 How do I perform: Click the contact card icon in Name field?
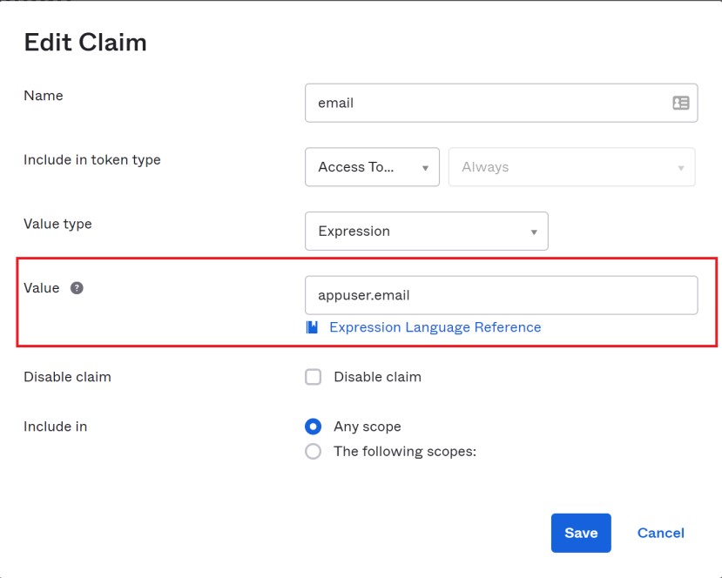pos(680,103)
